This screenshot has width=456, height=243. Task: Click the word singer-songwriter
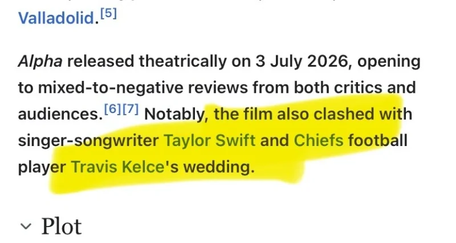coord(88,140)
